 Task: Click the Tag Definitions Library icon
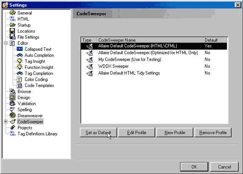pos(12,133)
